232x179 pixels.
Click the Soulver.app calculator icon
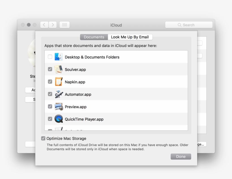tap(59, 69)
